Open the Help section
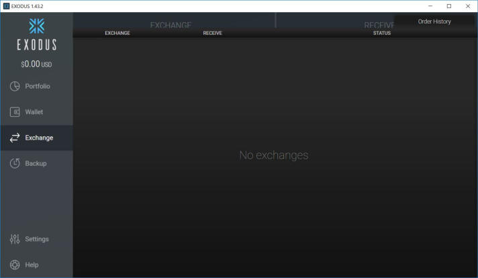Screen dimensions: 478x278 36,265
